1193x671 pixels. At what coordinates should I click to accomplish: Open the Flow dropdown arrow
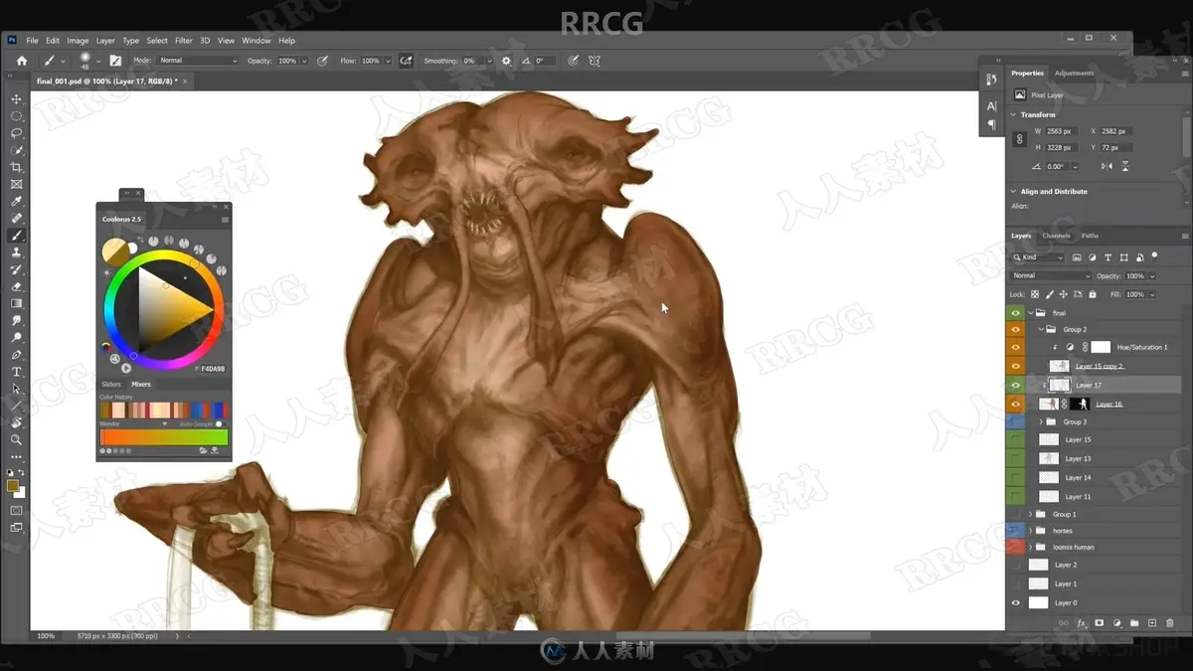pyautogui.click(x=388, y=61)
